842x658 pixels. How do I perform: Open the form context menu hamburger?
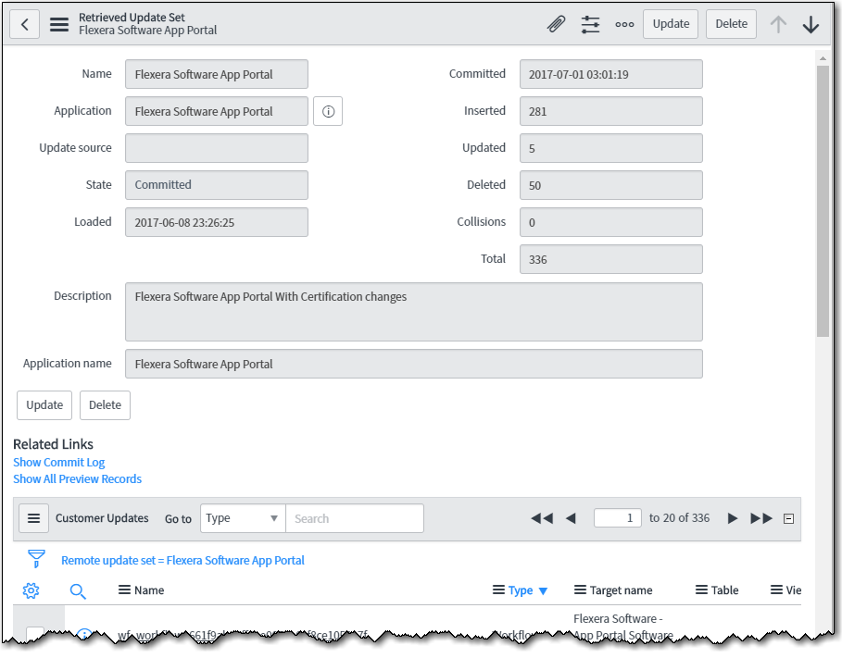[58, 24]
